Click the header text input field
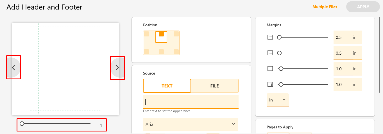 coord(191,102)
